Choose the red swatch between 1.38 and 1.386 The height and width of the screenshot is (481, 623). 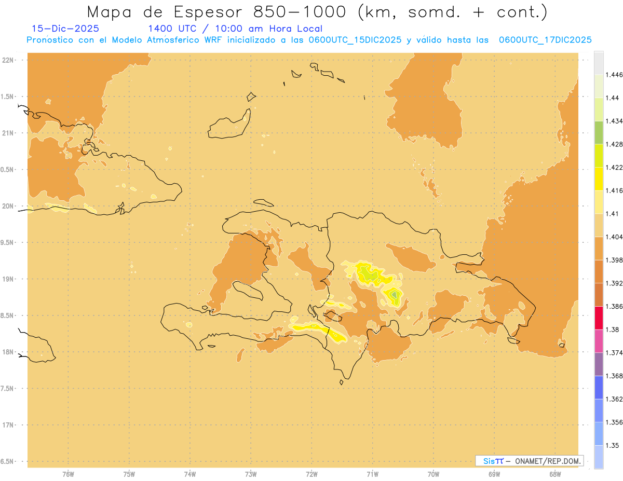pyautogui.click(x=599, y=318)
